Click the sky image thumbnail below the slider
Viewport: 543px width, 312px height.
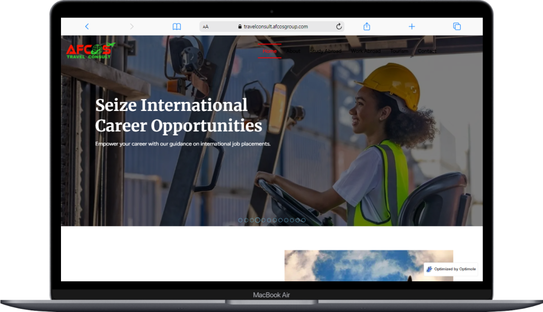369,265
